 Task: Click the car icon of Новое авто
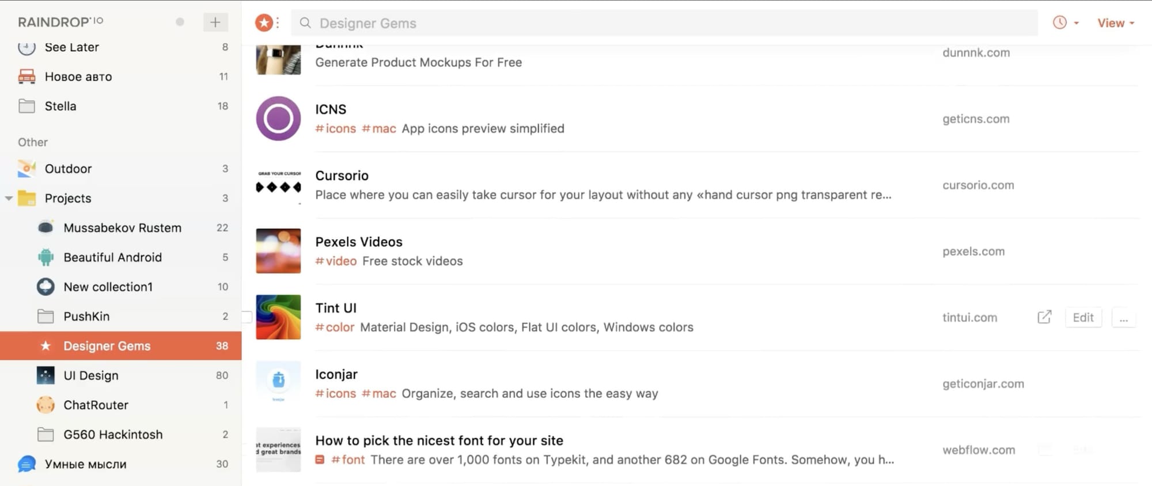tap(26, 77)
